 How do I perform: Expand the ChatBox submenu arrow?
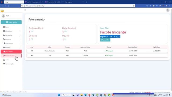click(x=20, y=47)
